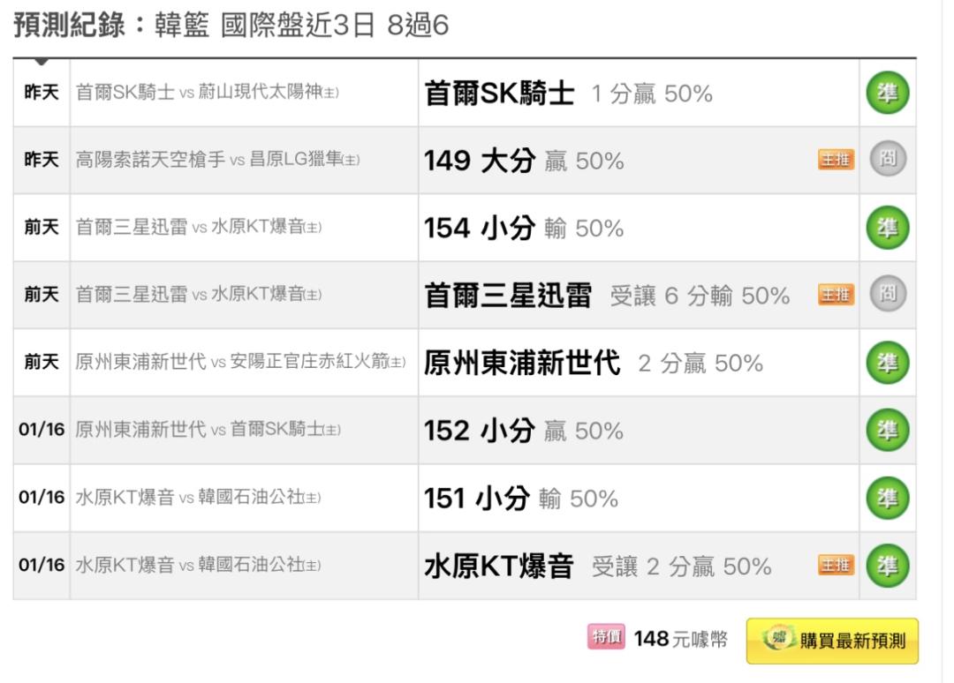The width and height of the screenshot is (954, 683).
Task: Open 原州東浦新世代 vs 安陽正官庄赤紅火箭 matchup
Action: point(240,362)
